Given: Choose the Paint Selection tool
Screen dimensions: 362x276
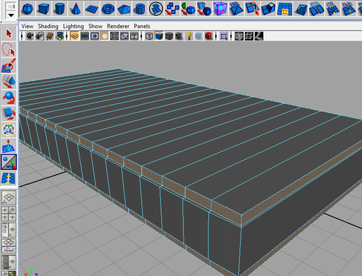Looking at the screenshot, I should pyautogui.click(x=8, y=65).
